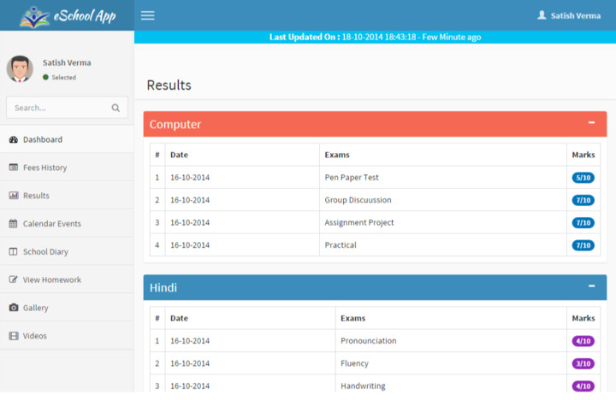
Task: Click the search magnifier icon
Action: point(115,108)
